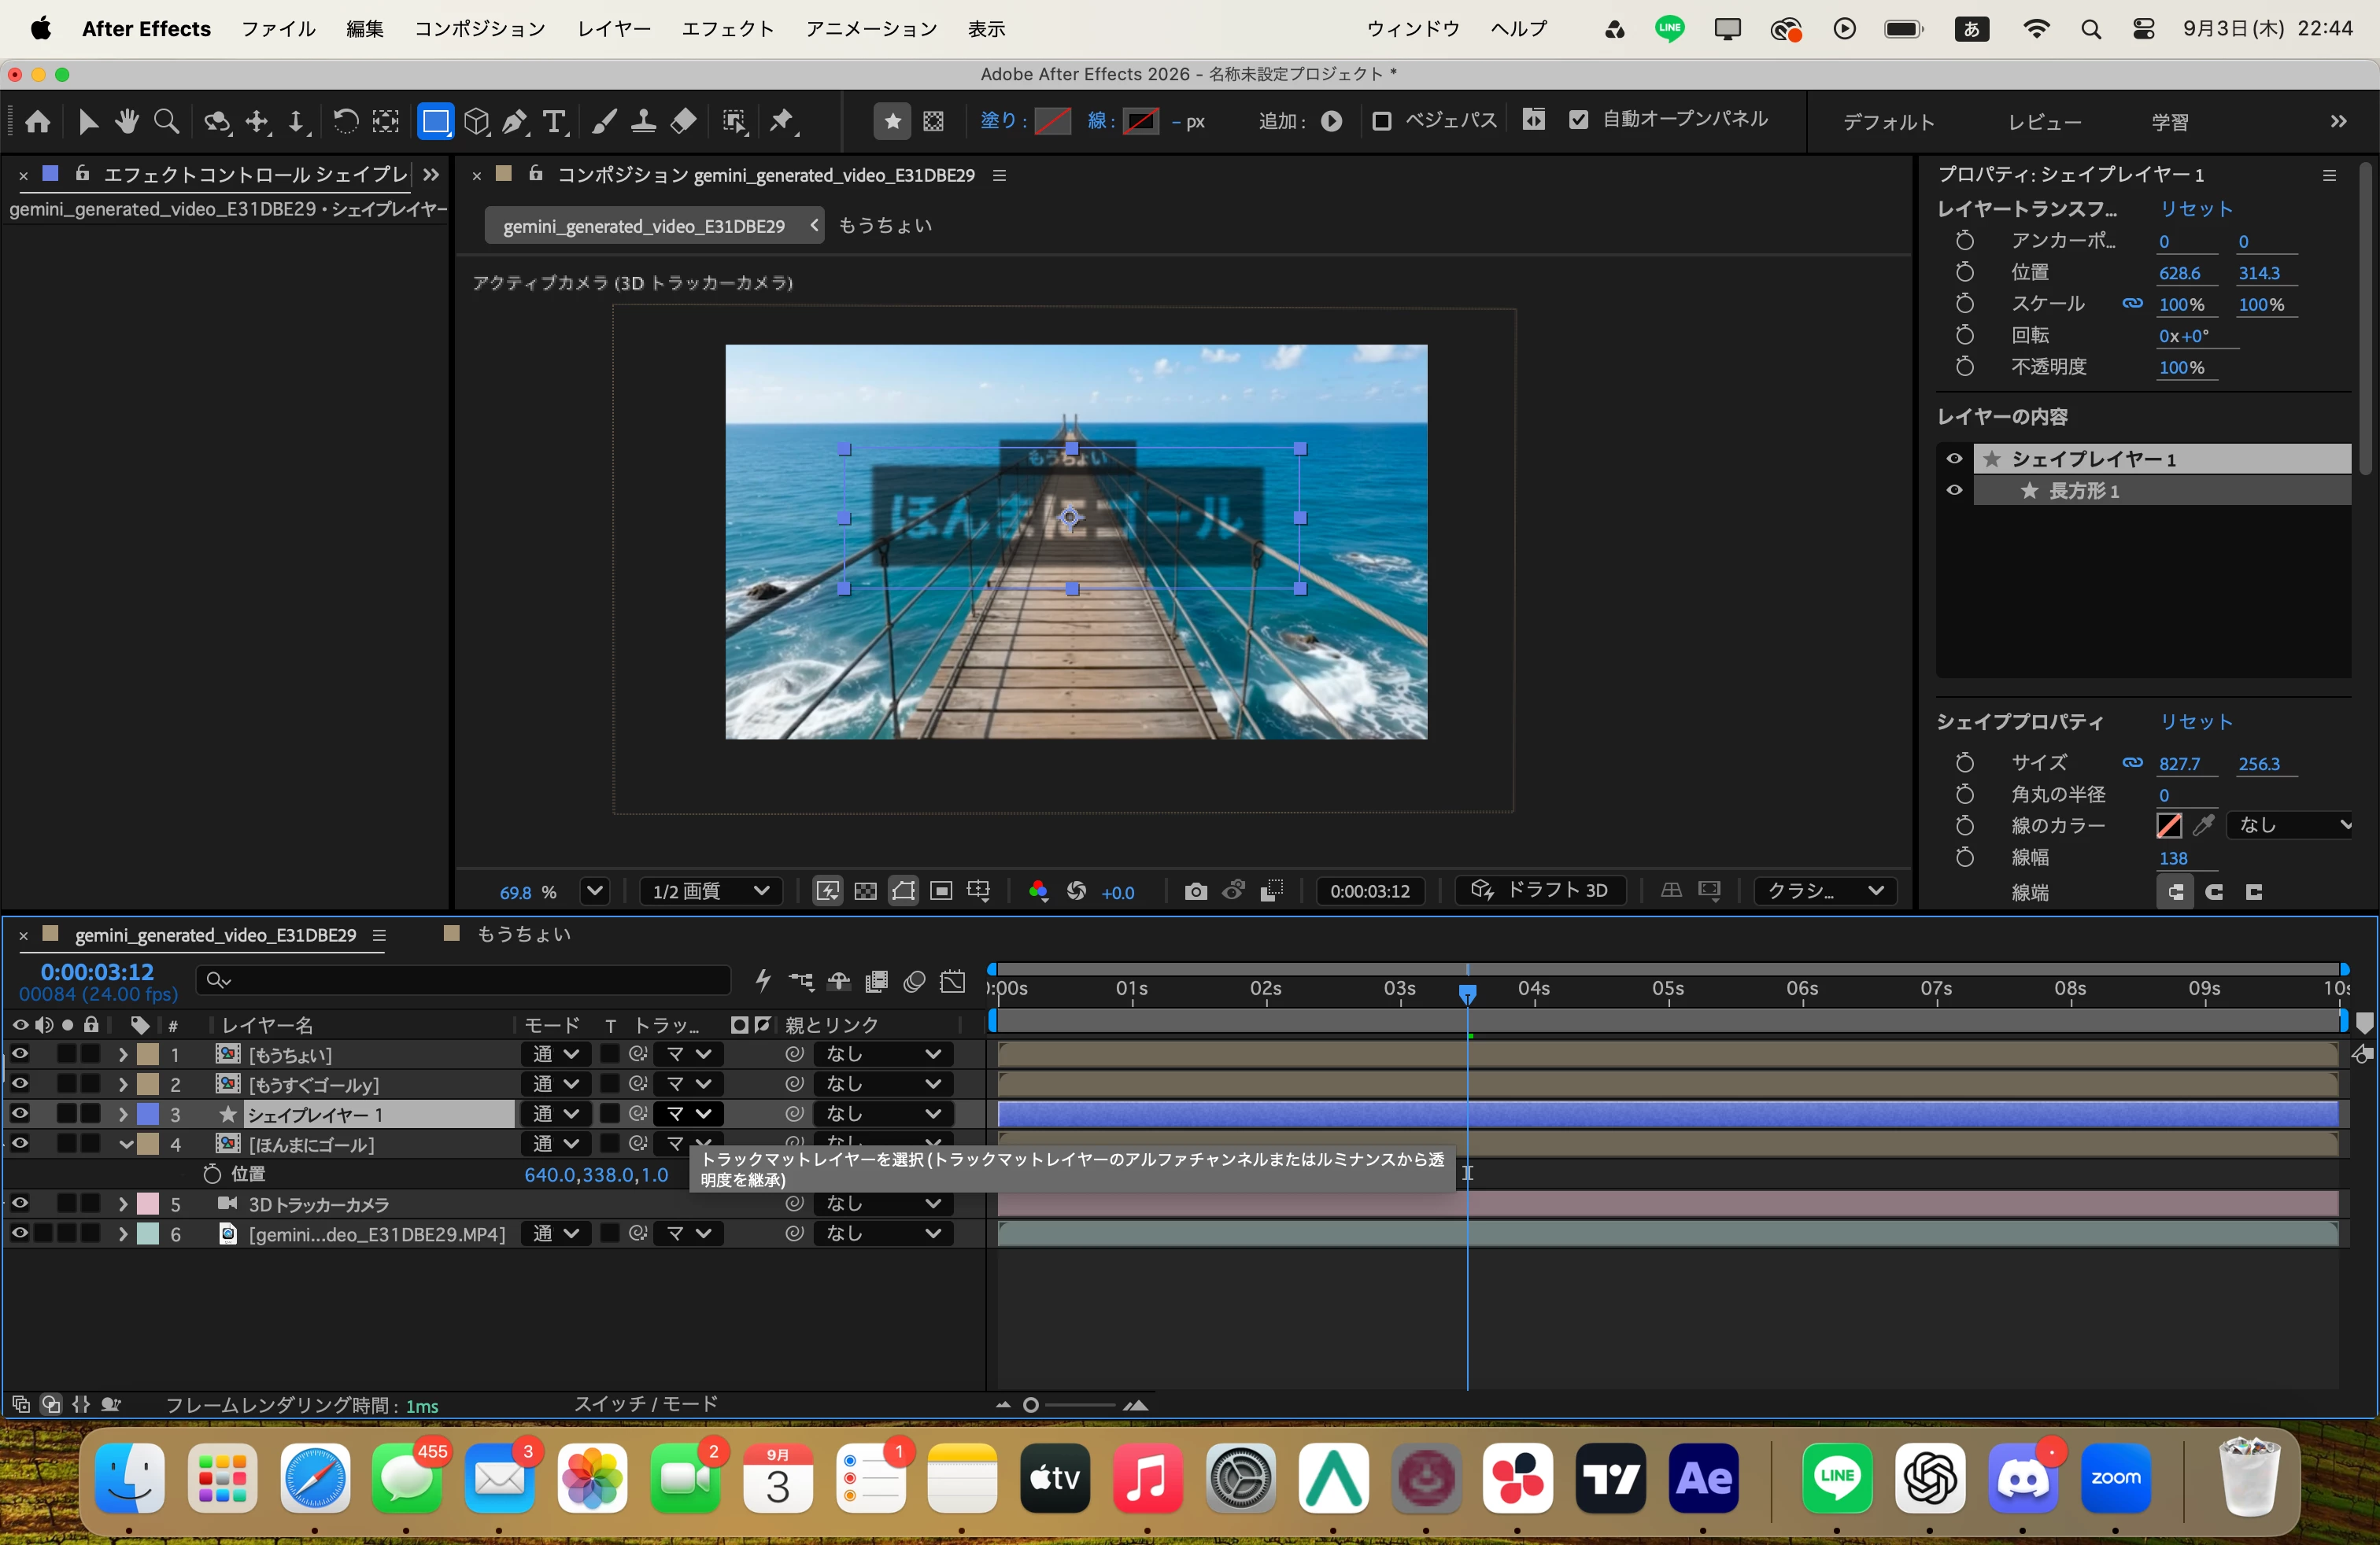The width and height of the screenshot is (2380, 1545).
Task: Select the Puppet Pin tool
Action: 782,122
